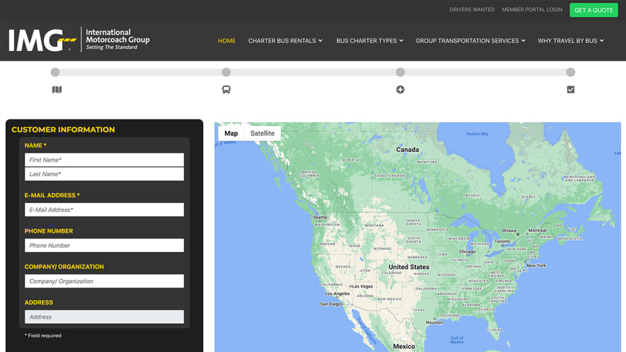The image size is (626, 352).
Task: Click the Phone Number input field
Action: 104,246
